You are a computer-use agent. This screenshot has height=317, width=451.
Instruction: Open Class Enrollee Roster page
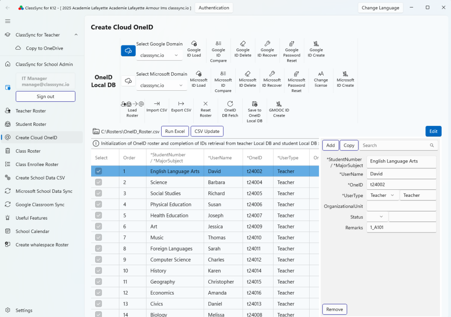point(42,164)
